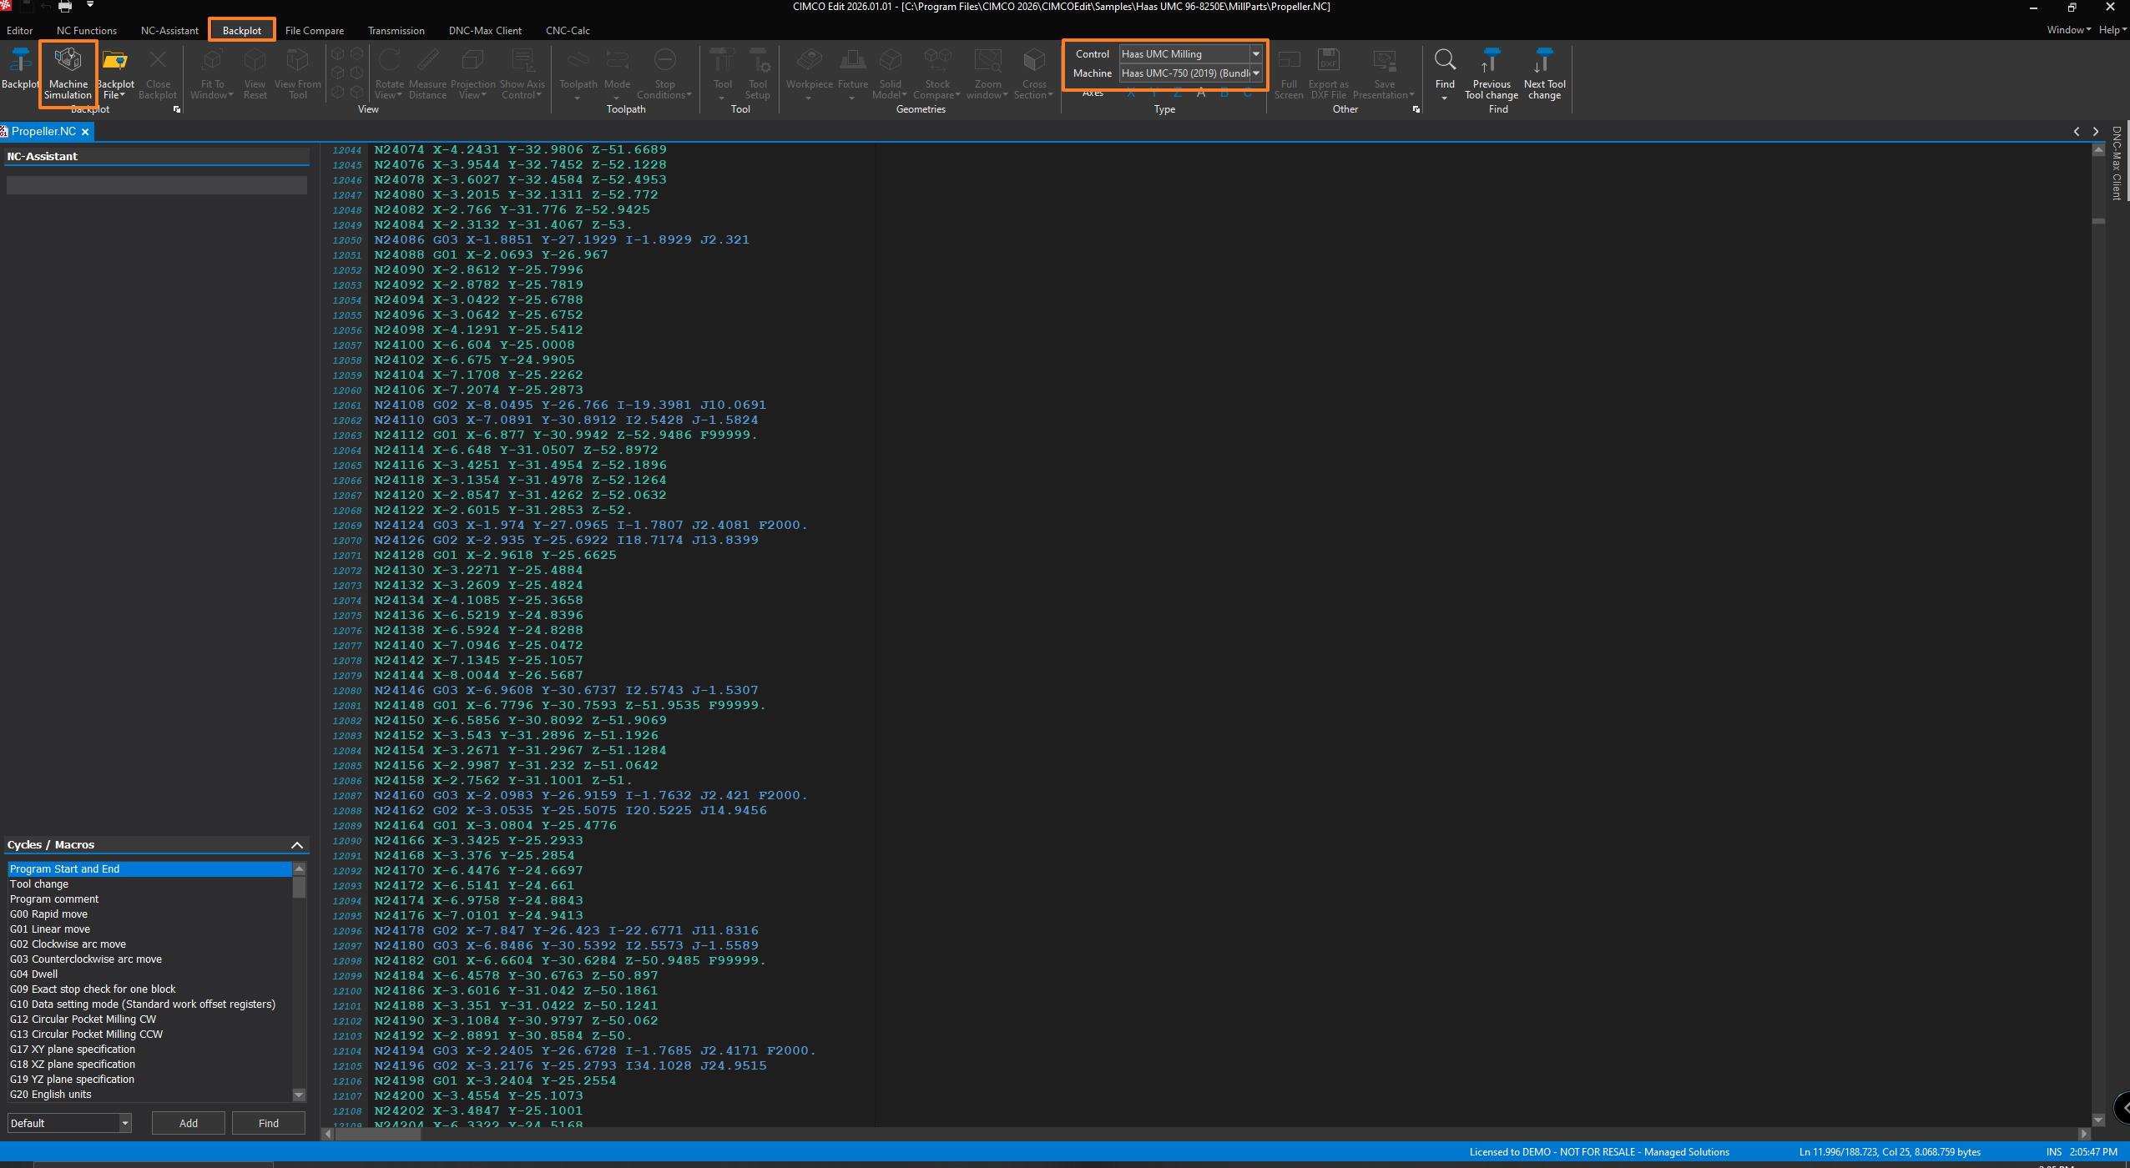The width and height of the screenshot is (2130, 1168).
Task: Open the Machine selection dropdown
Action: [x=1255, y=73]
